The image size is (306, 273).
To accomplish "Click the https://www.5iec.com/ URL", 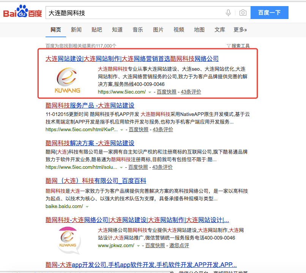I will click(x=122, y=92).
